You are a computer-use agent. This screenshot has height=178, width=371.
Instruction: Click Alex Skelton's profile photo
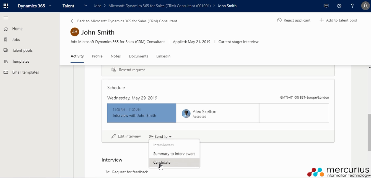point(186,114)
